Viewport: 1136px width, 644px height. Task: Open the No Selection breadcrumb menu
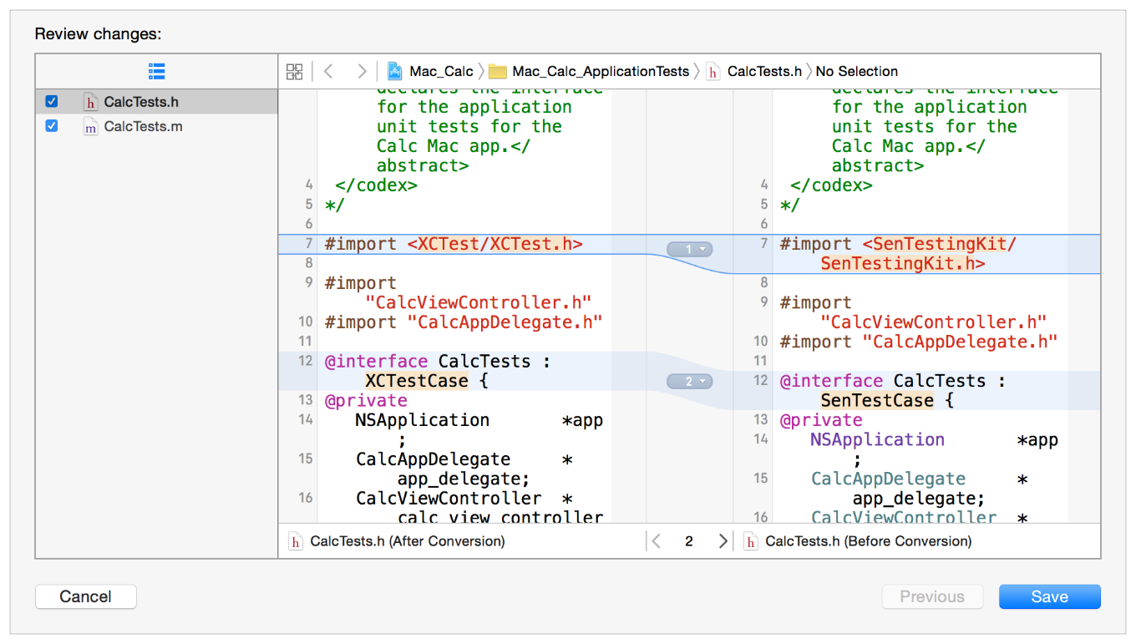[x=856, y=72]
